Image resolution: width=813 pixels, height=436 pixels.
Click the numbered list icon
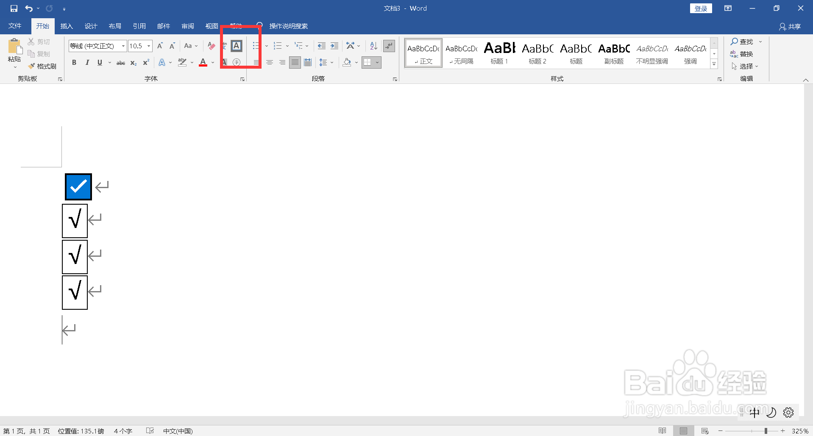[x=278, y=46]
